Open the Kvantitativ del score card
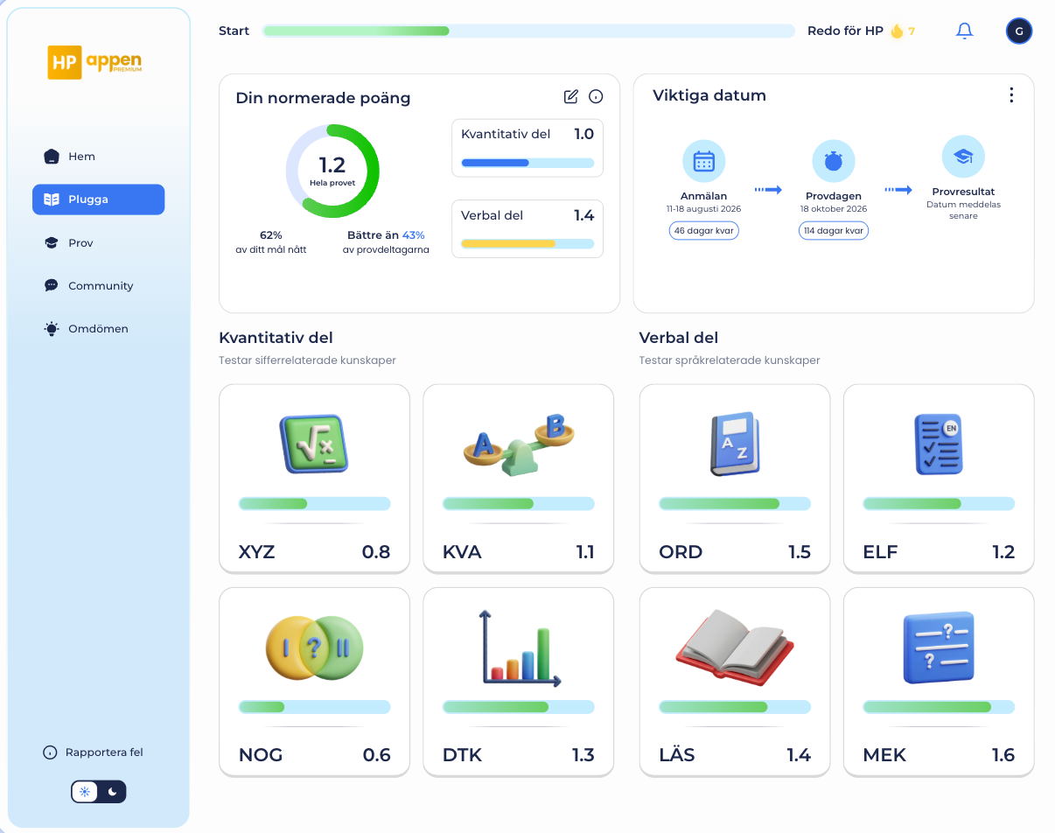This screenshot has width=1055, height=833. point(527,148)
